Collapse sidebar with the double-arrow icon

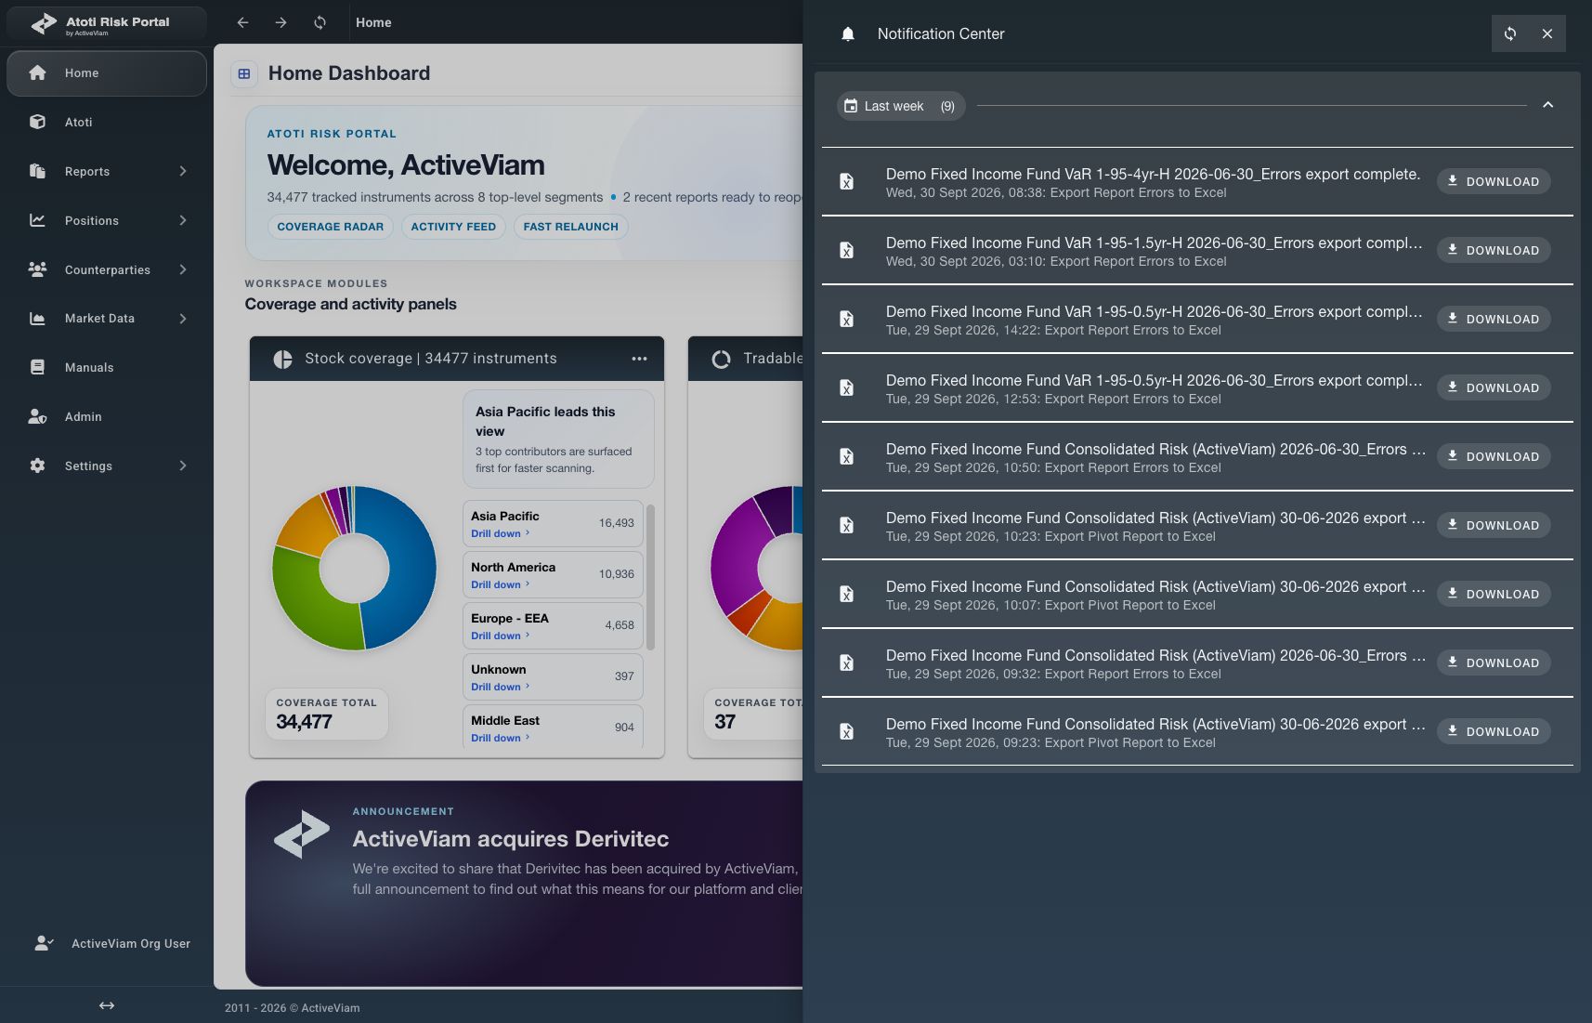107,1005
